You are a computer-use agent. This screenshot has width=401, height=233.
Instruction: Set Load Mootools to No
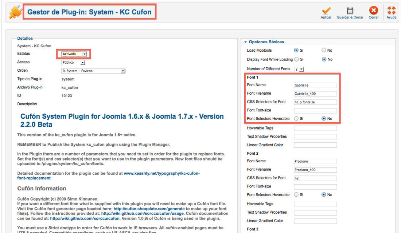(x=324, y=50)
